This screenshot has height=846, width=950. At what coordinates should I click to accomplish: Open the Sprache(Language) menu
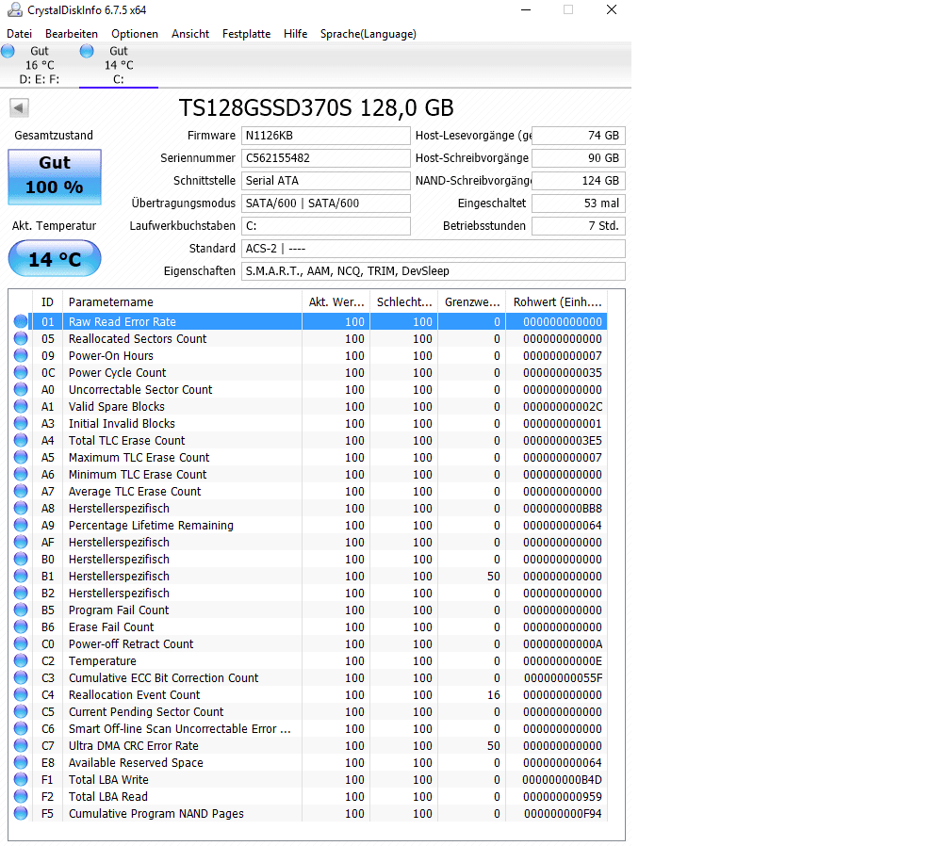point(369,34)
